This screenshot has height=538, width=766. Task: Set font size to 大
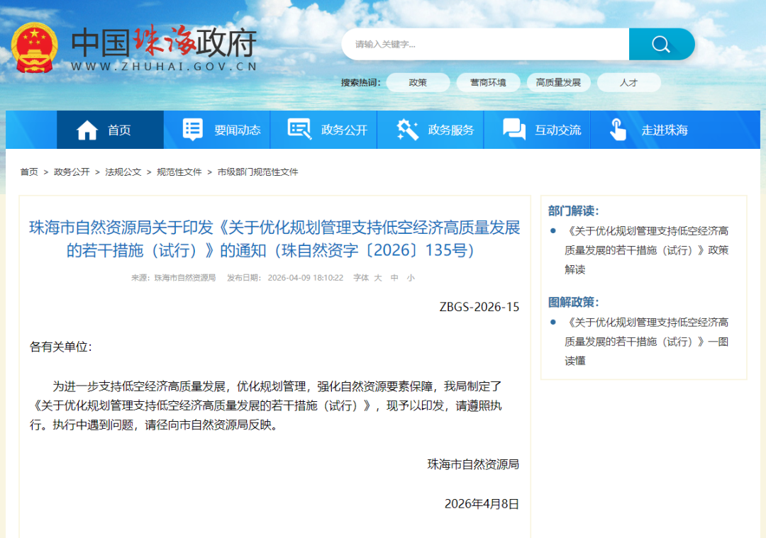coord(378,278)
